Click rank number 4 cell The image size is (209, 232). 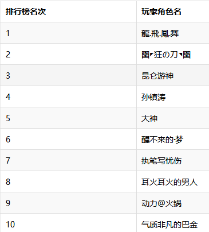click(69, 96)
